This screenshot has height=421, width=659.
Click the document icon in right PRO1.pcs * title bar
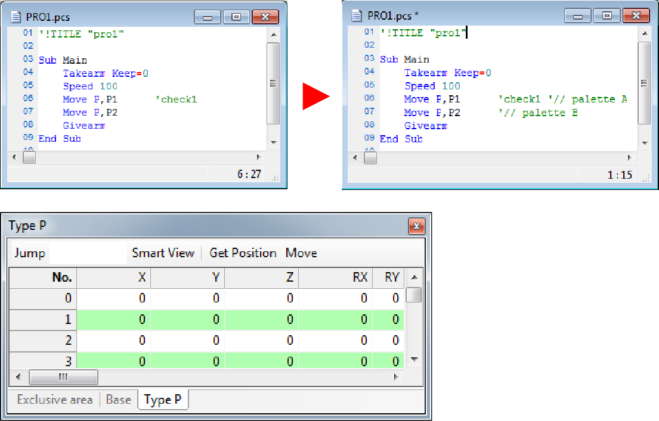[357, 15]
